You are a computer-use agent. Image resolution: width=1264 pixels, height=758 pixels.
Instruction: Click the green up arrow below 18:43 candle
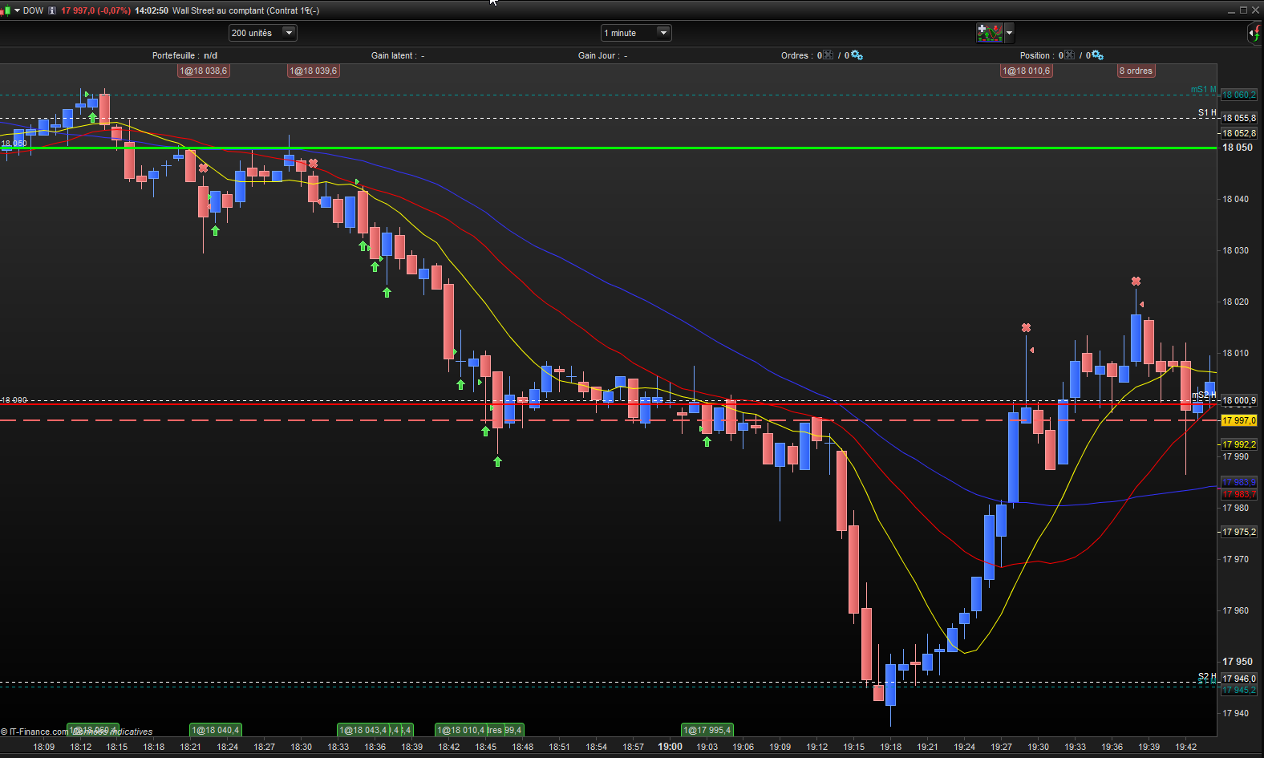pos(460,385)
